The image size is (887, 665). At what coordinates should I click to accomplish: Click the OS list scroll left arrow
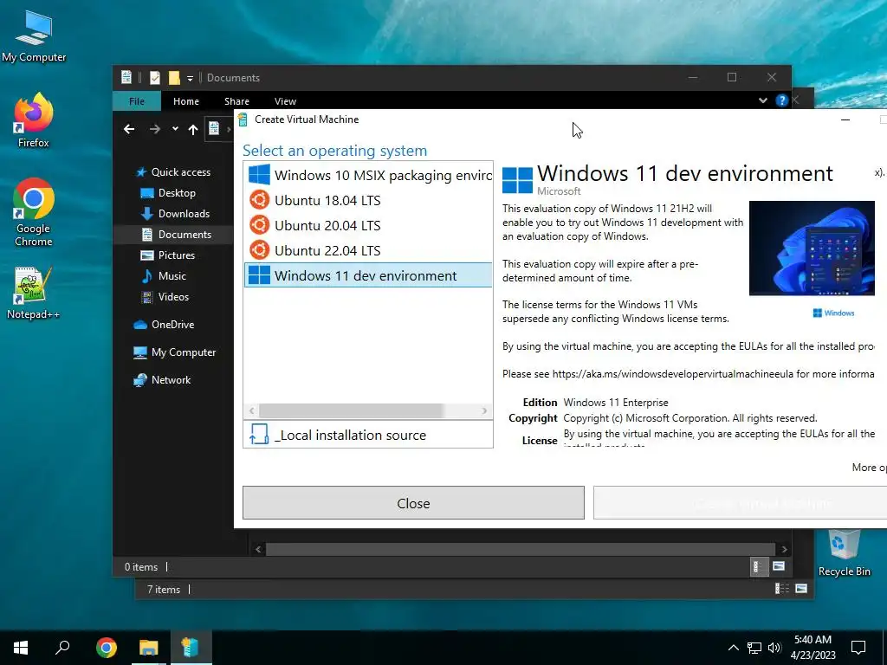252,410
